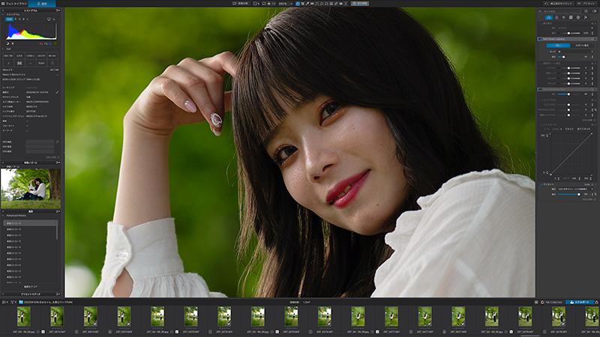Toggle the DxO Smart Lighting enable switch

(x=541, y=39)
